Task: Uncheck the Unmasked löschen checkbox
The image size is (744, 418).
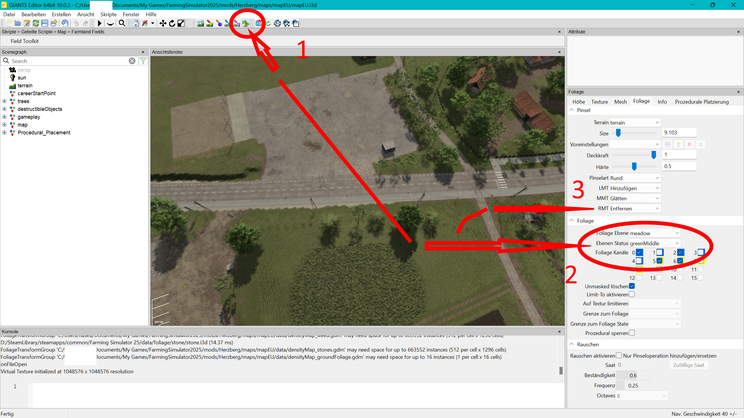Action: [x=632, y=286]
